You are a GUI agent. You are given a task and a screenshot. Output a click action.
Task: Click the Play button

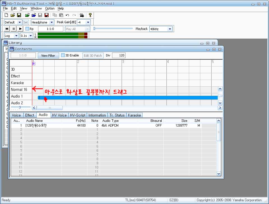click(20, 29)
